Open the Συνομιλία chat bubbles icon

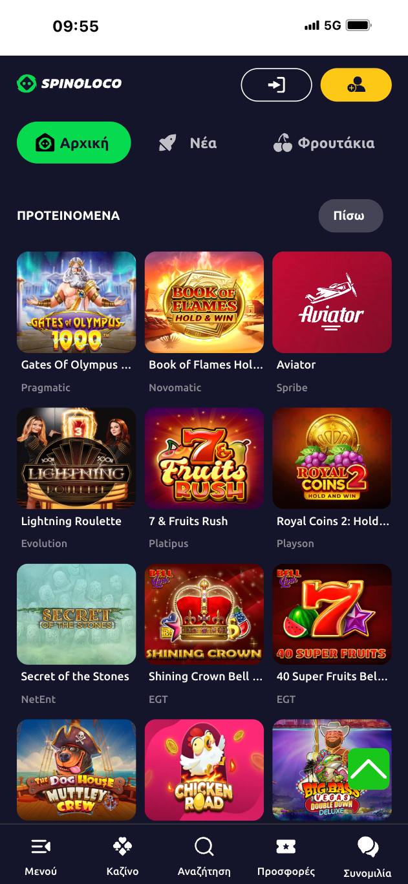point(367,846)
